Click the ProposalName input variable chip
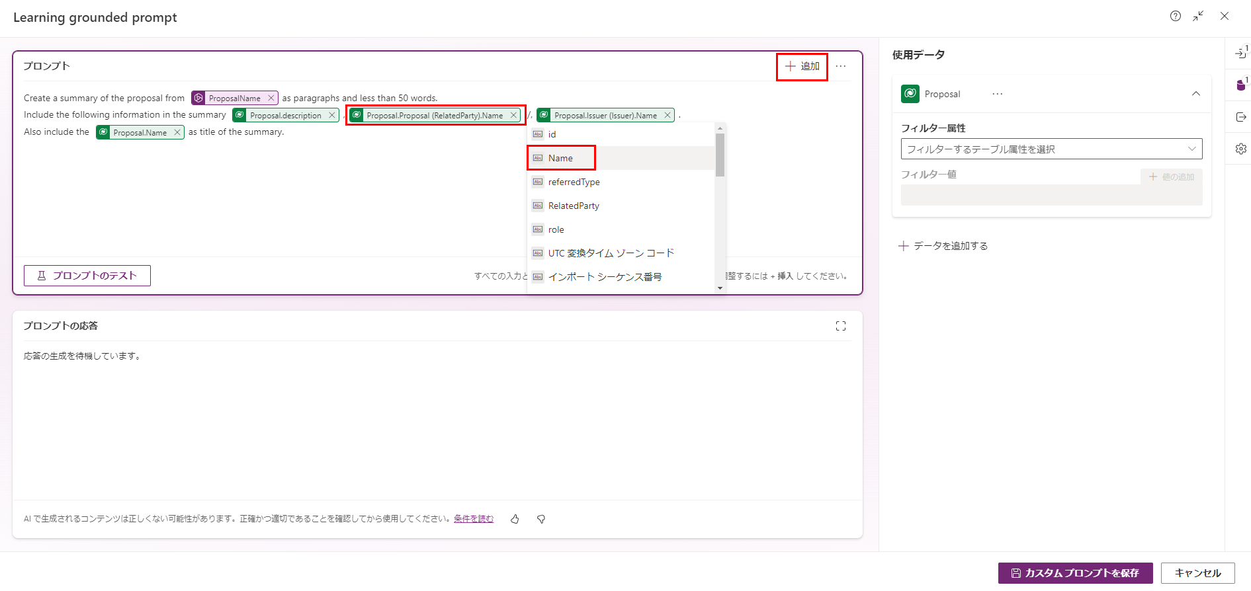 pos(234,98)
